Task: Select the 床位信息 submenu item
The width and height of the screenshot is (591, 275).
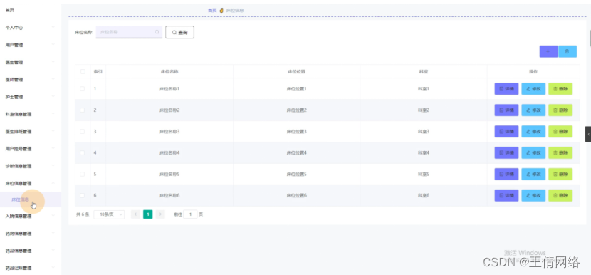Action: [x=30, y=199]
